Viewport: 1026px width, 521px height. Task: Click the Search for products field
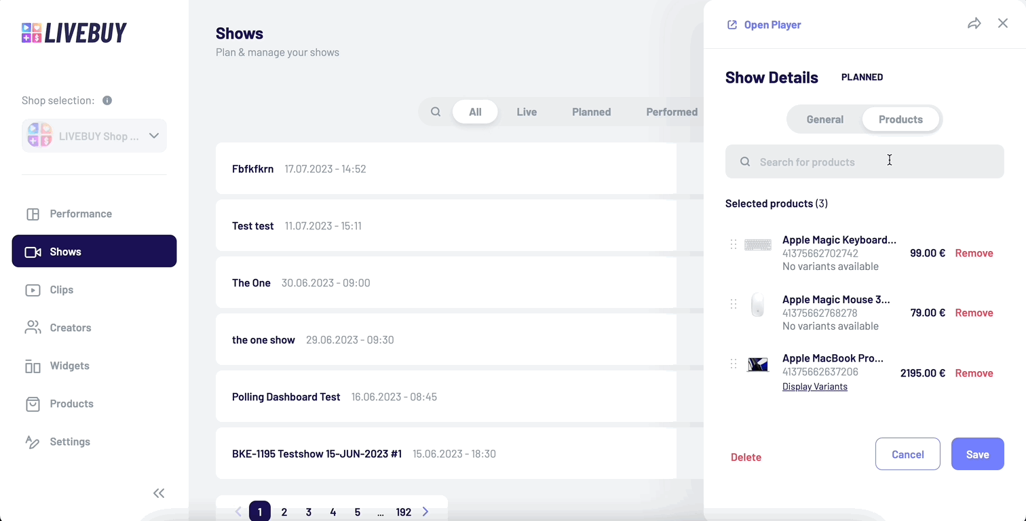tap(864, 161)
